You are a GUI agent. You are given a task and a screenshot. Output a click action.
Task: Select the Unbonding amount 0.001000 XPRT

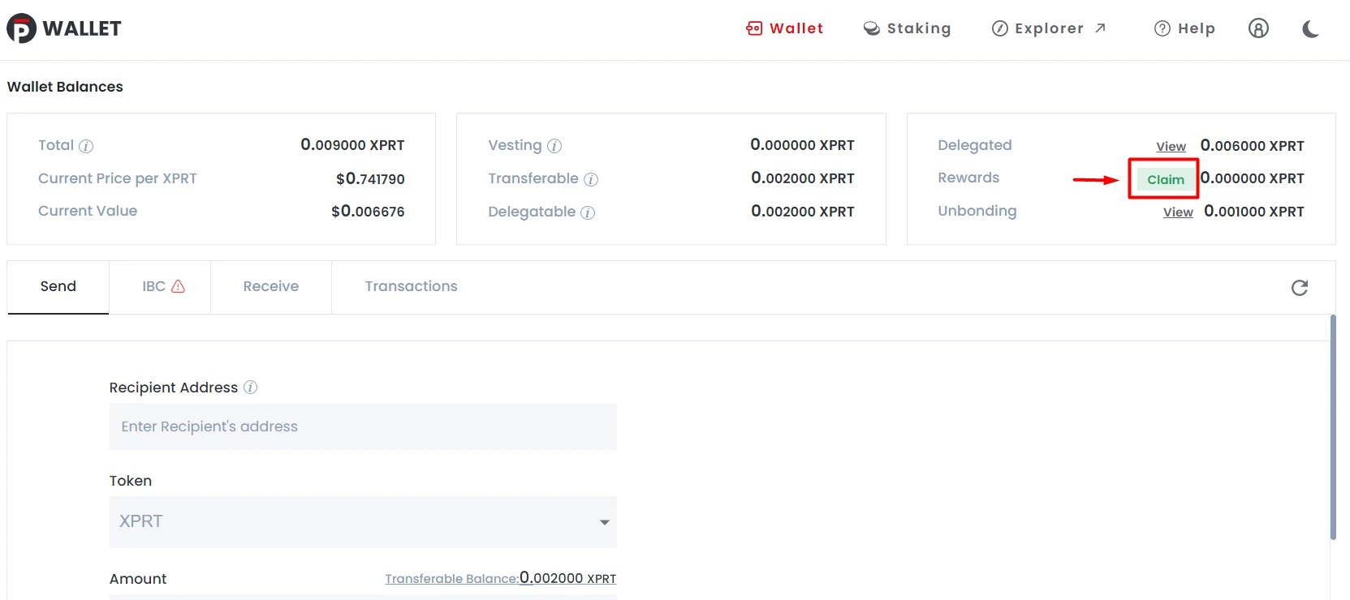tap(1254, 212)
